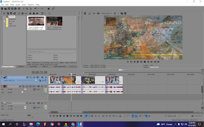Open the Tools menu

[24, 4]
